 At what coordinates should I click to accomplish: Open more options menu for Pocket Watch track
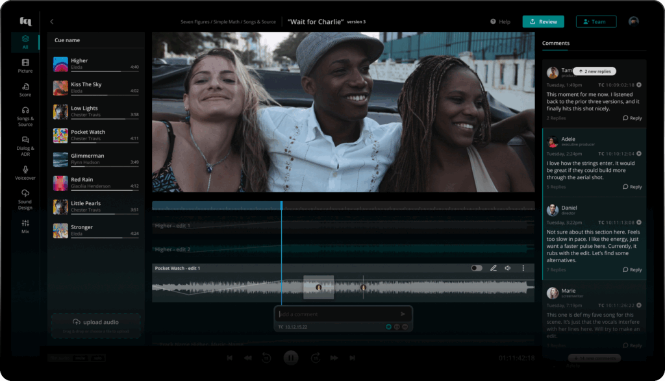[x=523, y=268]
